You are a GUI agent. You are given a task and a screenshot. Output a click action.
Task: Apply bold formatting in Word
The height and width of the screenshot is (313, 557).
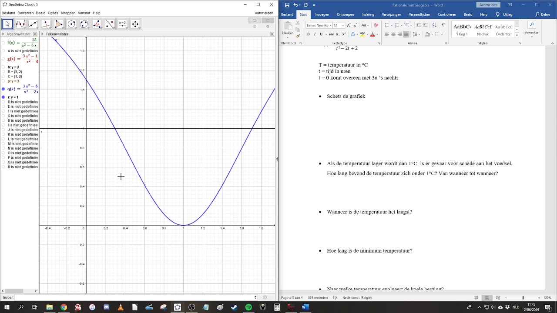[x=309, y=34]
